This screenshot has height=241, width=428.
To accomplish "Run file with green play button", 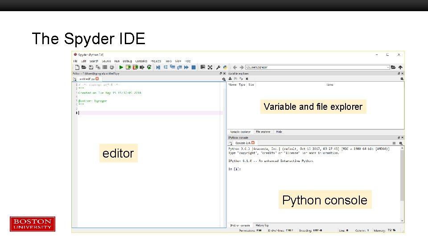I will pyautogui.click(x=121, y=67).
